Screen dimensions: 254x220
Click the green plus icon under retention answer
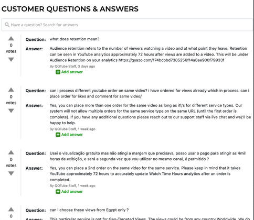(x=58, y=72)
